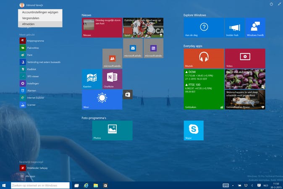The width and height of the screenshot is (283, 189).
Task: Open the Knipprogramma snipping tool
Action: point(35,41)
